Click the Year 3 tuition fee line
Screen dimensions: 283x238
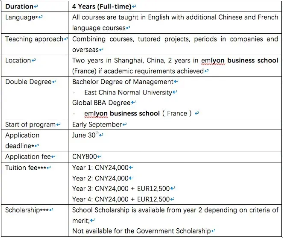point(121,189)
